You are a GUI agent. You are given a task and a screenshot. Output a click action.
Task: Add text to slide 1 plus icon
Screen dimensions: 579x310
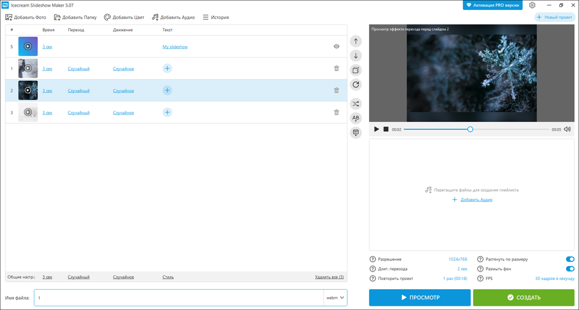[x=167, y=68]
